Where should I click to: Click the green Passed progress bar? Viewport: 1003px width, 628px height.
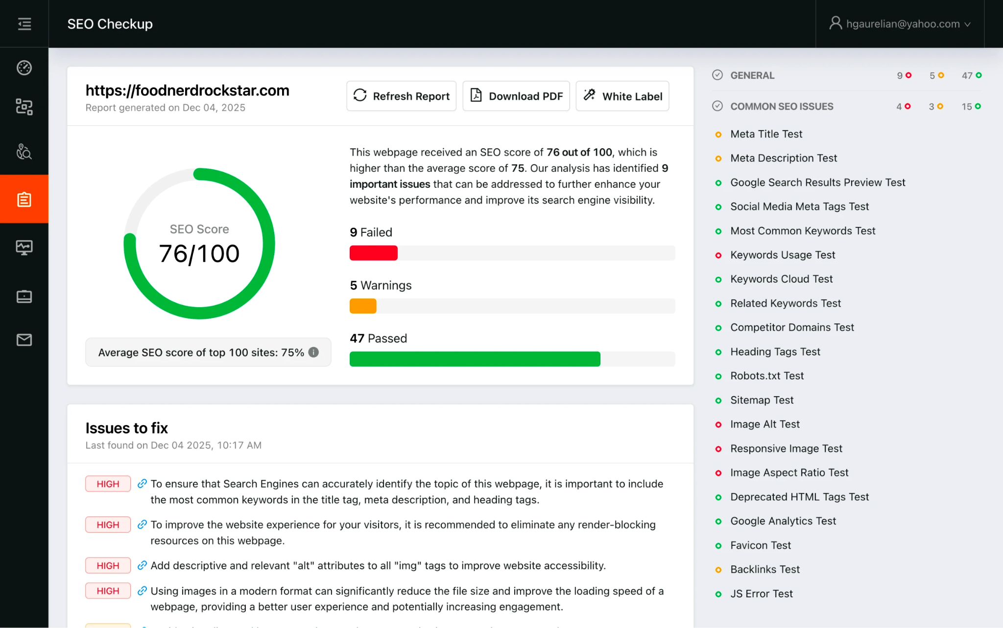pos(474,359)
